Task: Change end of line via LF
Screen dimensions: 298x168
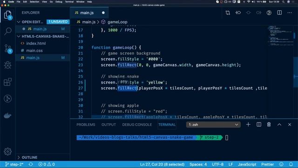Action: click(x=231, y=164)
